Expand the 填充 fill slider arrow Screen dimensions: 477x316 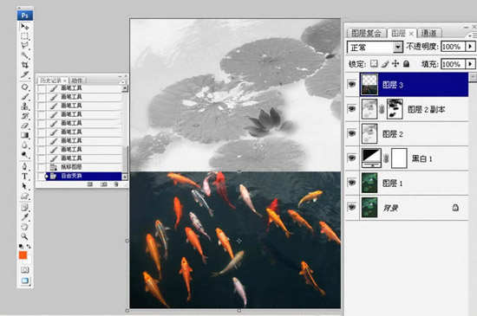coord(470,64)
